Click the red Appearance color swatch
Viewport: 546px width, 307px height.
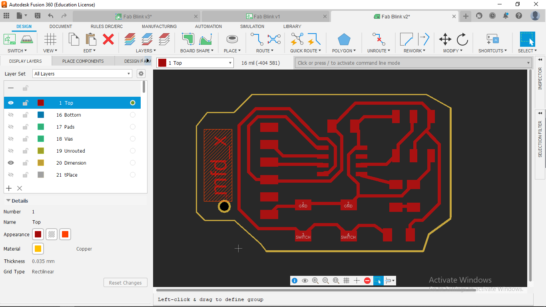[x=38, y=235]
